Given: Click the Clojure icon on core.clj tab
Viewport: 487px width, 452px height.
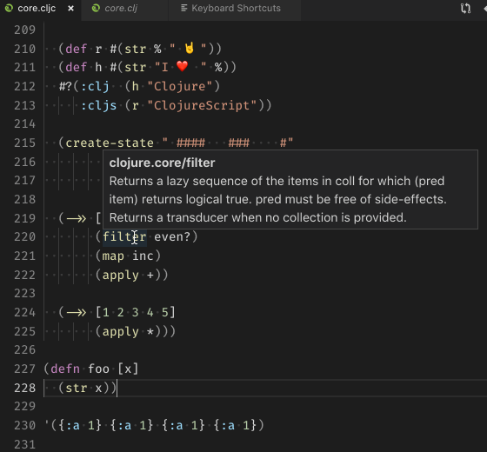Looking at the screenshot, I should (x=96, y=8).
